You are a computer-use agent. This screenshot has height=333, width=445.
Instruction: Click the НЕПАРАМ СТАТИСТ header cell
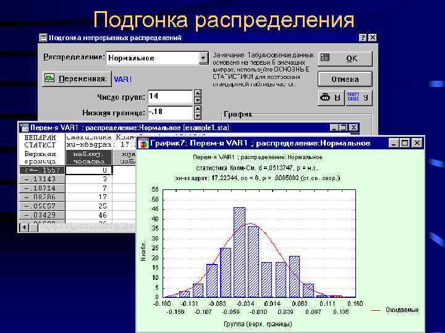pos(42,141)
